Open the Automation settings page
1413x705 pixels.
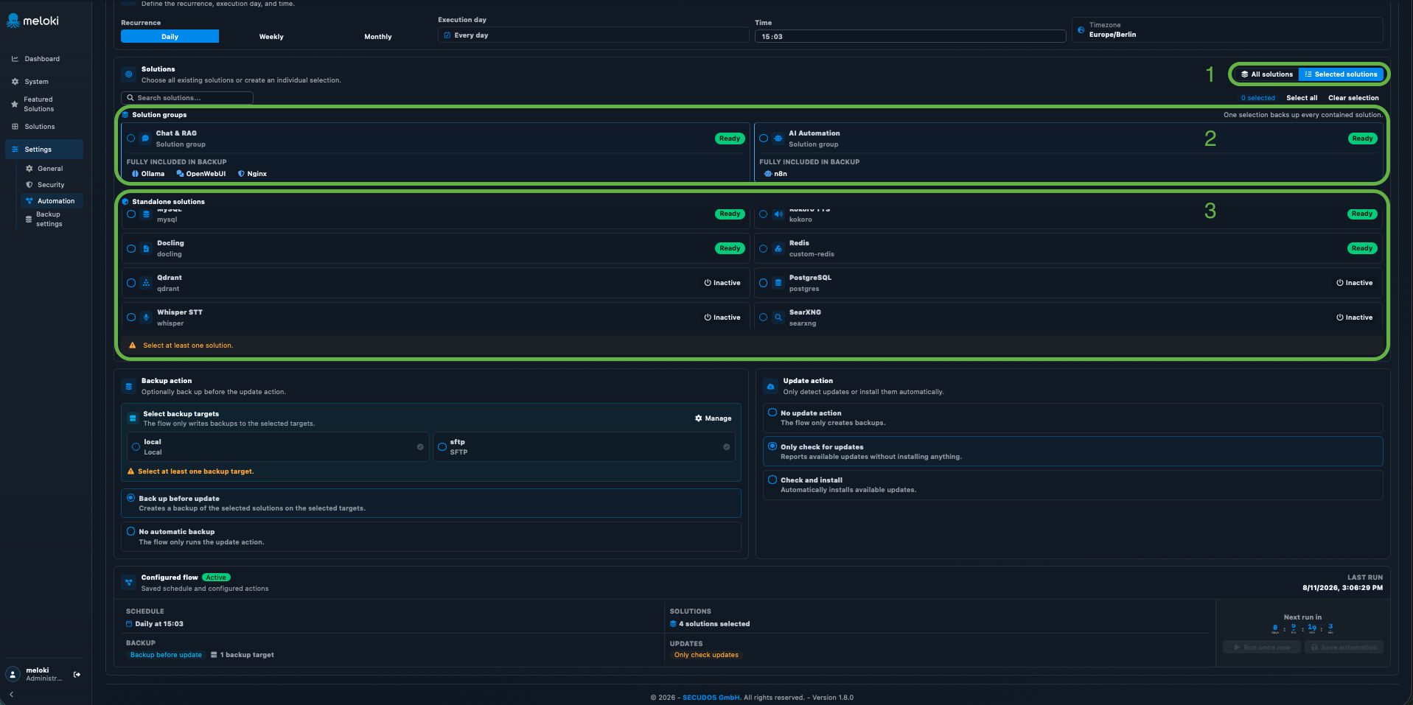(52, 201)
